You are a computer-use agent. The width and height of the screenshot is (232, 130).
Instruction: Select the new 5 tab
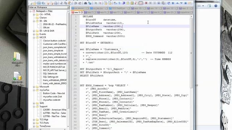pyautogui.click(x=77, y=12)
